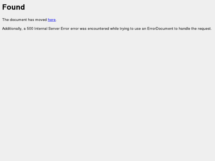
Task: Click the '500' status code number
Action: pyautogui.click(x=30, y=29)
